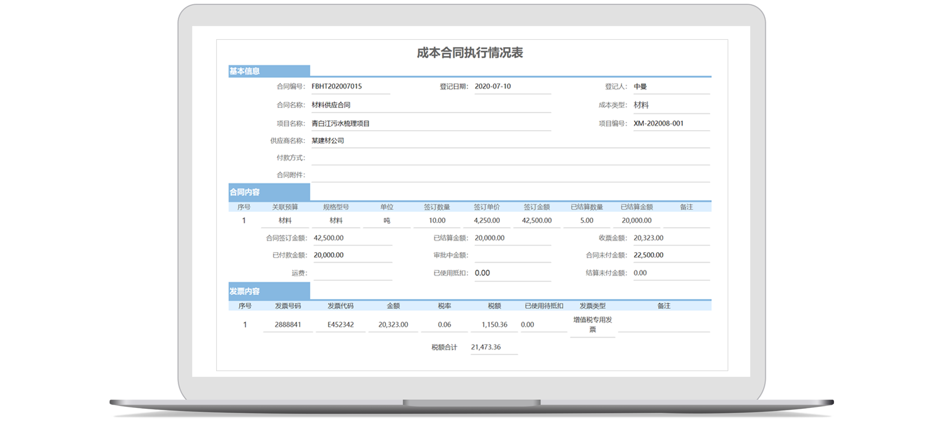The height and width of the screenshot is (423, 944).
Task: Focus the empty 付款方式 field
Action: 510,158
